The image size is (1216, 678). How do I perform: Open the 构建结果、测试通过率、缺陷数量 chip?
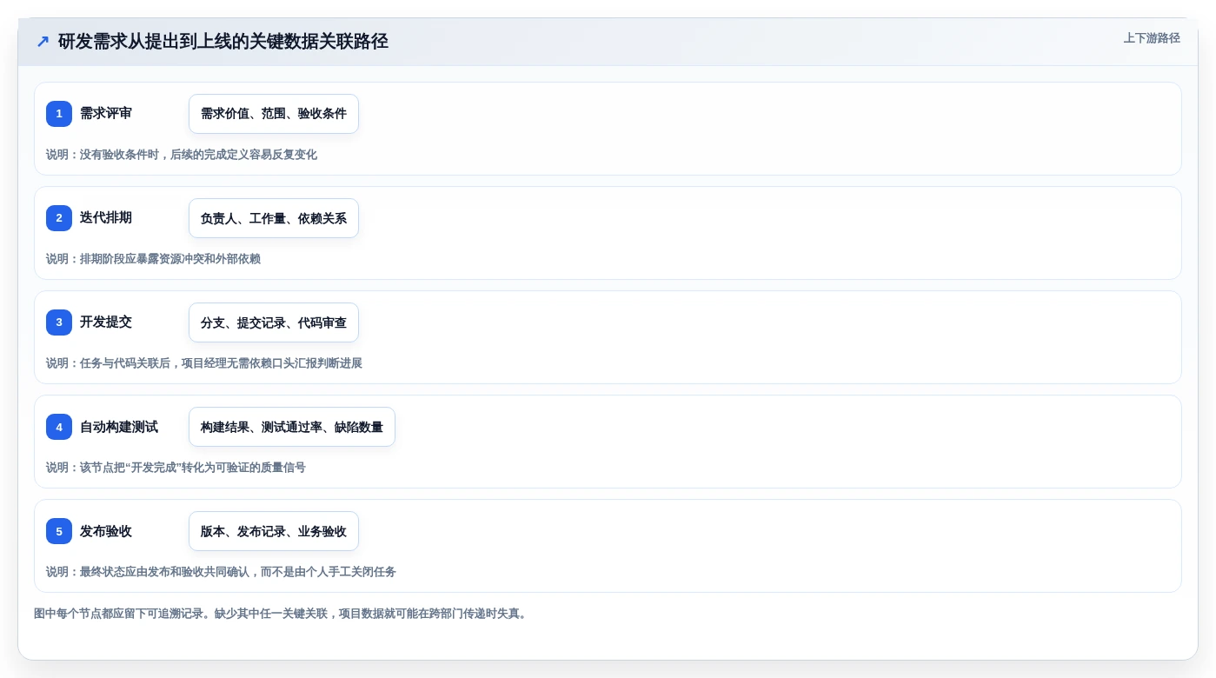coord(292,427)
